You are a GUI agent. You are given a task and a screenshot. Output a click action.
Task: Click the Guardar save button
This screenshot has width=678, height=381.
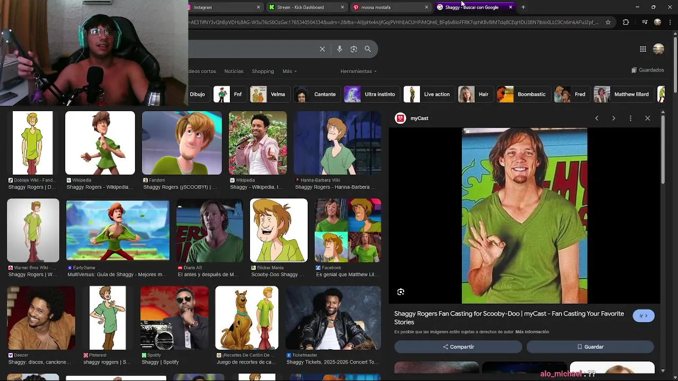(590, 347)
